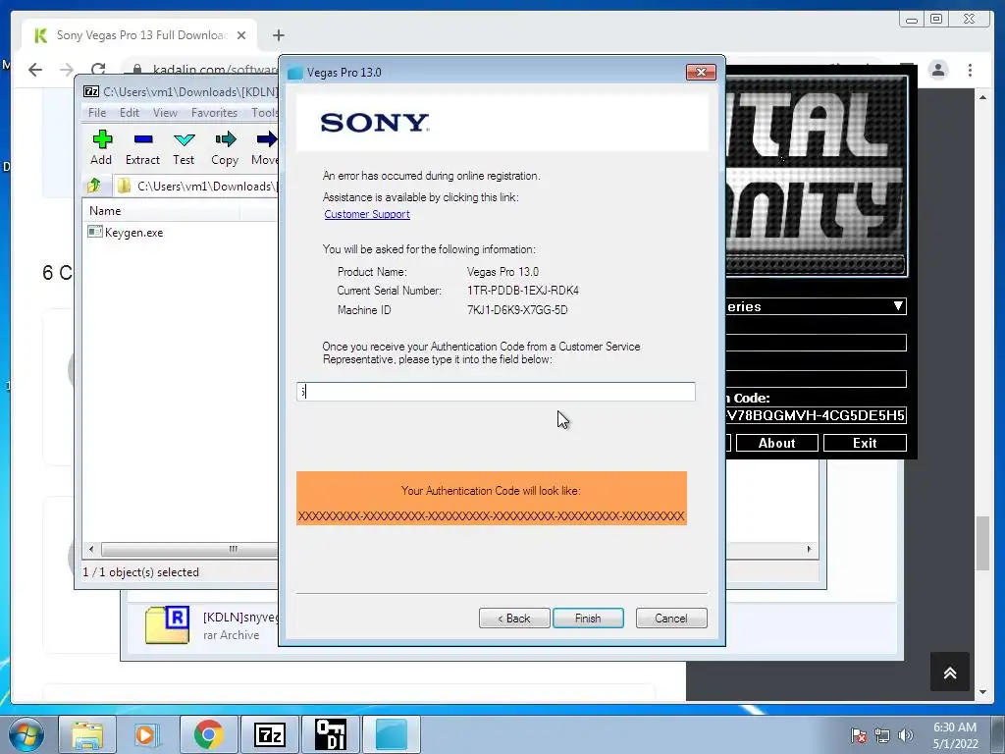Click the Chrome profile avatar icon
This screenshot has height=754, width=1005.
(937, 70)
